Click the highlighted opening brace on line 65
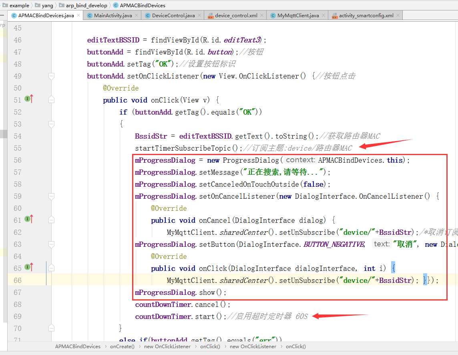Screen dimensions: 458x355 pos(393,268)
